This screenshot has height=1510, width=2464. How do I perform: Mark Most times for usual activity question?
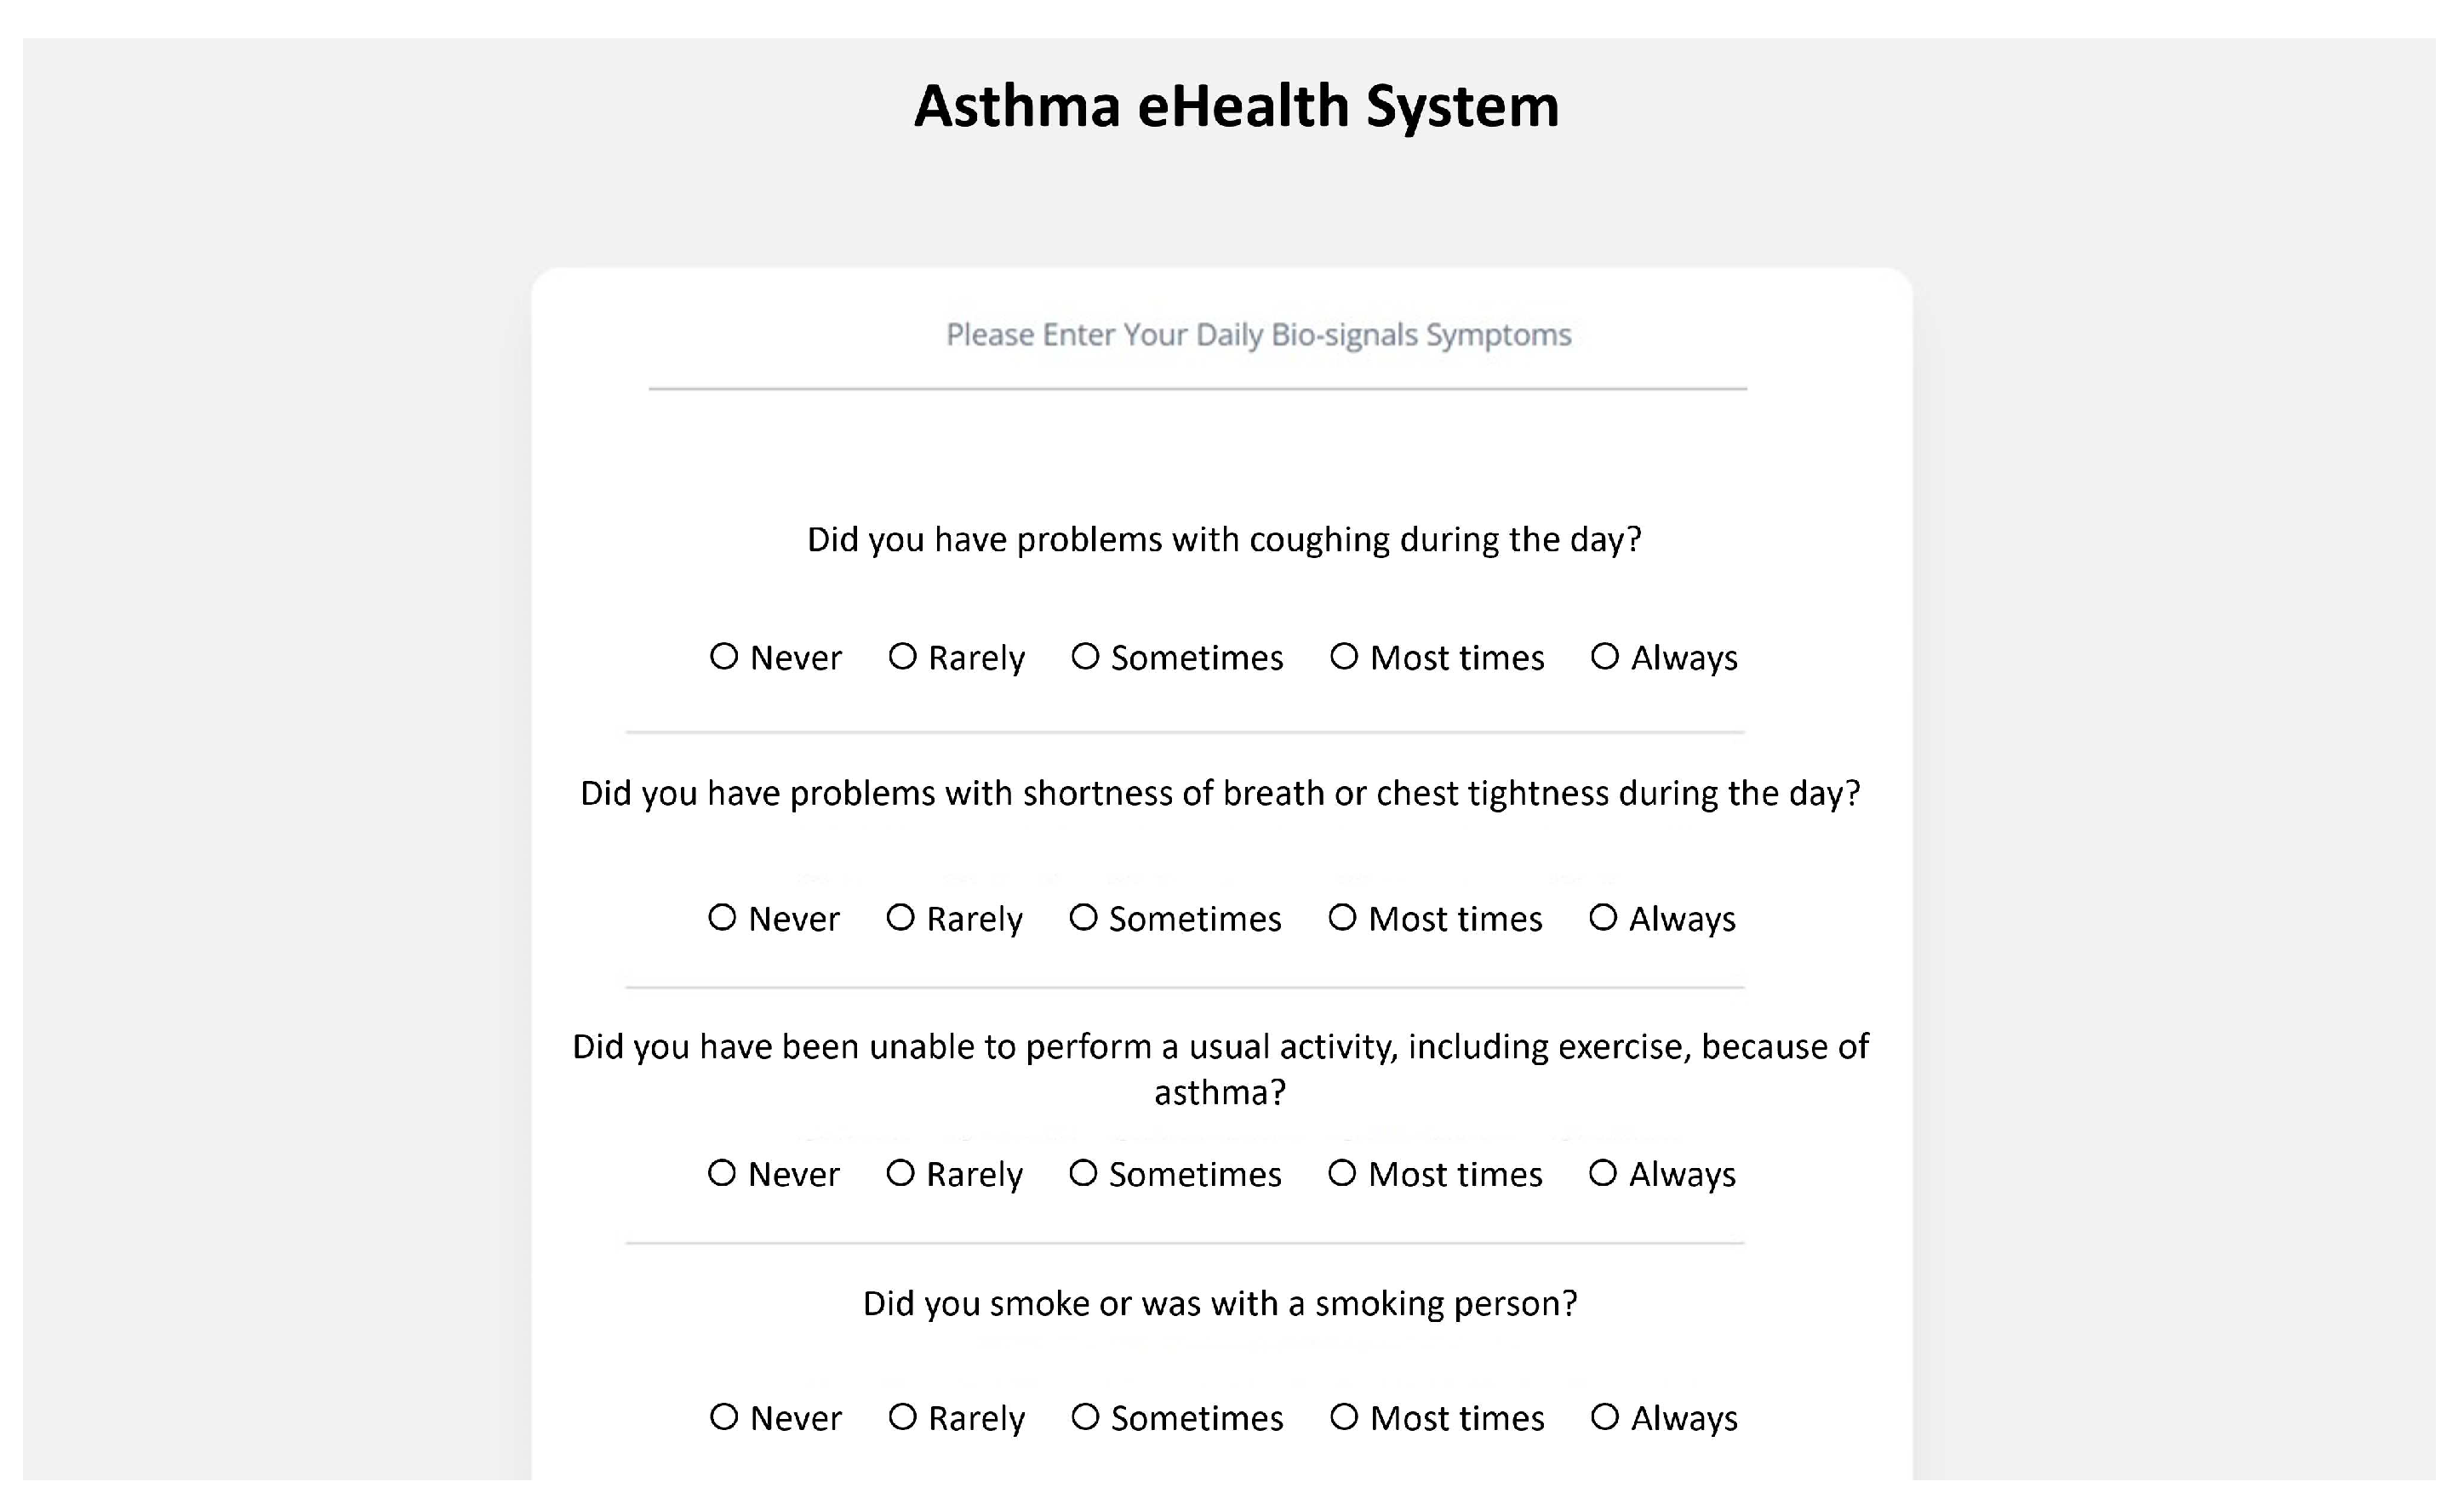click(x=1342, y=1173)
